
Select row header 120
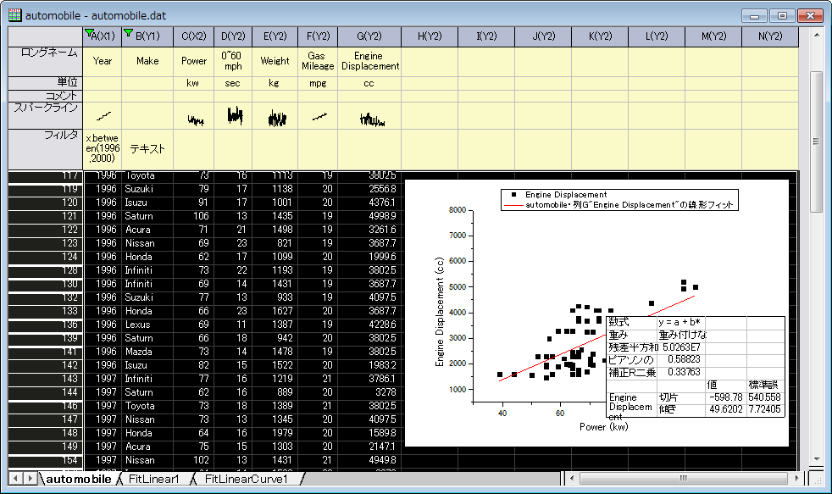[x=46, y=203]
